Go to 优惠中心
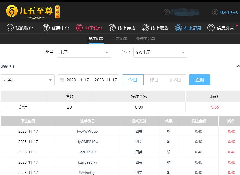240x175 pixels. (60, 28)
